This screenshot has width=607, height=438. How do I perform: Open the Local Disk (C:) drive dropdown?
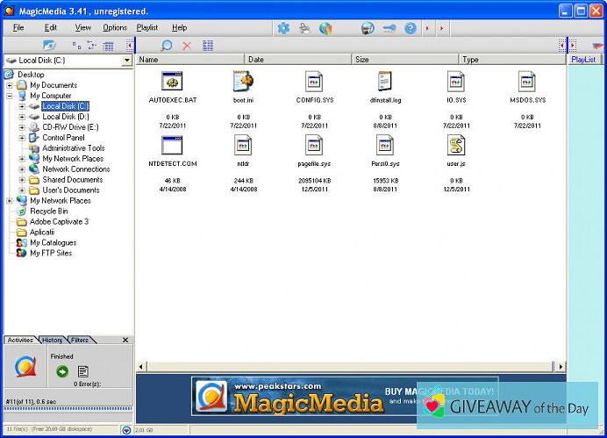(x=127, y=61)
